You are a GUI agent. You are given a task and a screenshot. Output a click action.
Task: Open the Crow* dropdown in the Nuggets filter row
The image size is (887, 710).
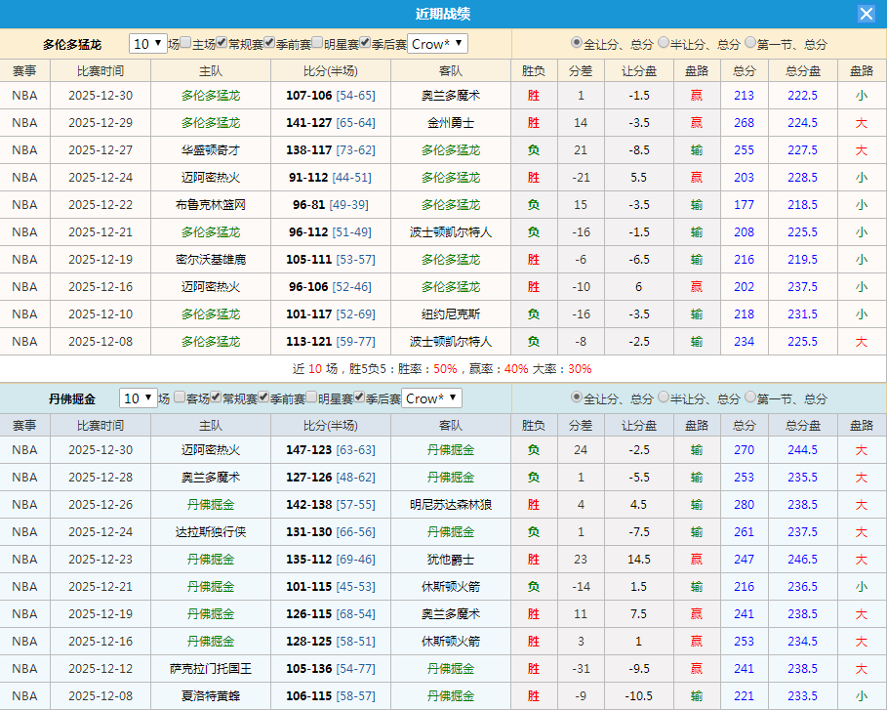click(x=431, y=397)
